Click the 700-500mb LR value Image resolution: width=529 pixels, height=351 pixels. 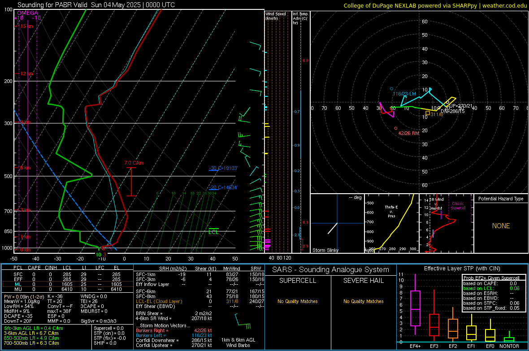(x=31, y=343)
